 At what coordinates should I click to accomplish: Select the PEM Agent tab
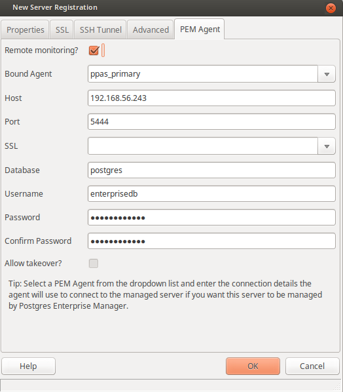coord(200,29)
